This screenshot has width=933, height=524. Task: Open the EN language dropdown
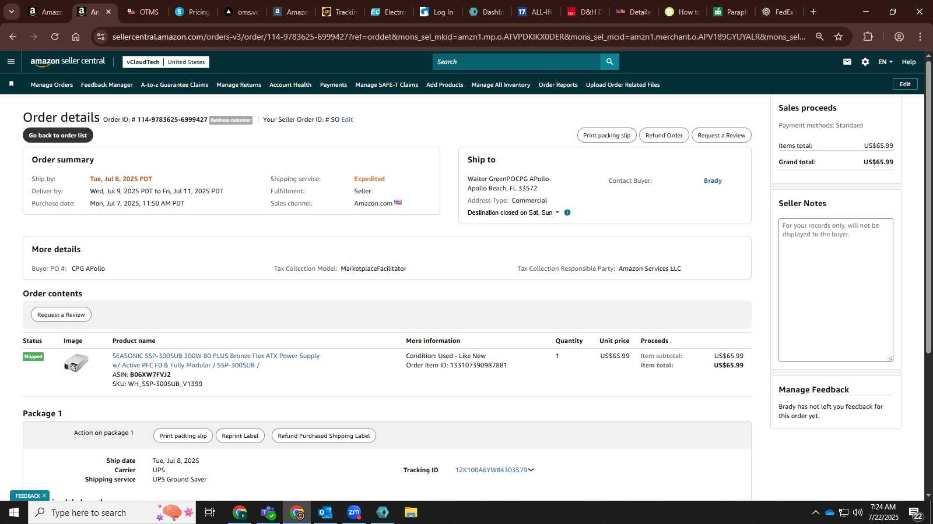coord(885,62)
